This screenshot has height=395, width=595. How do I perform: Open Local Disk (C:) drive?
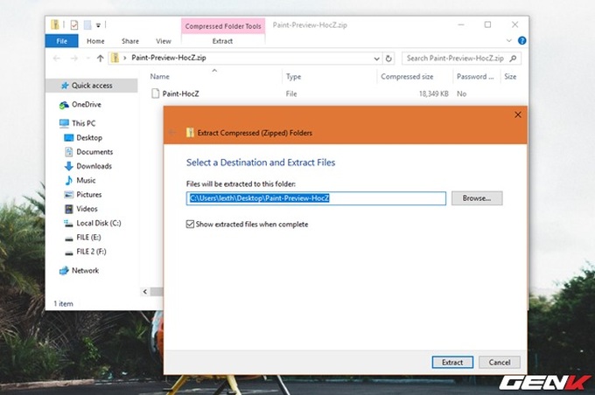pyautogui.click(x=68, y=223)
